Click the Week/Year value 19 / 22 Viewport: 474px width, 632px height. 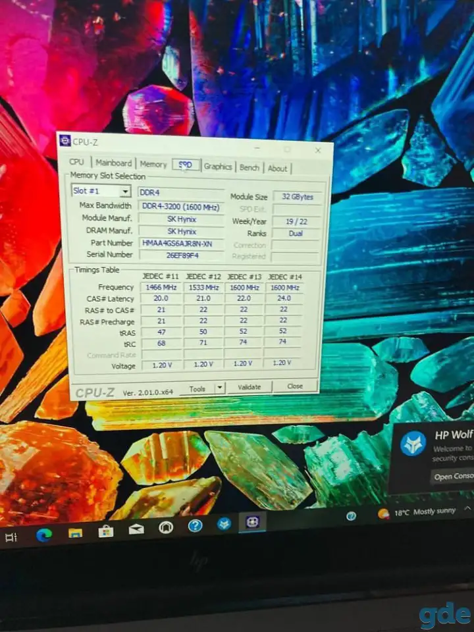point(297,221)
